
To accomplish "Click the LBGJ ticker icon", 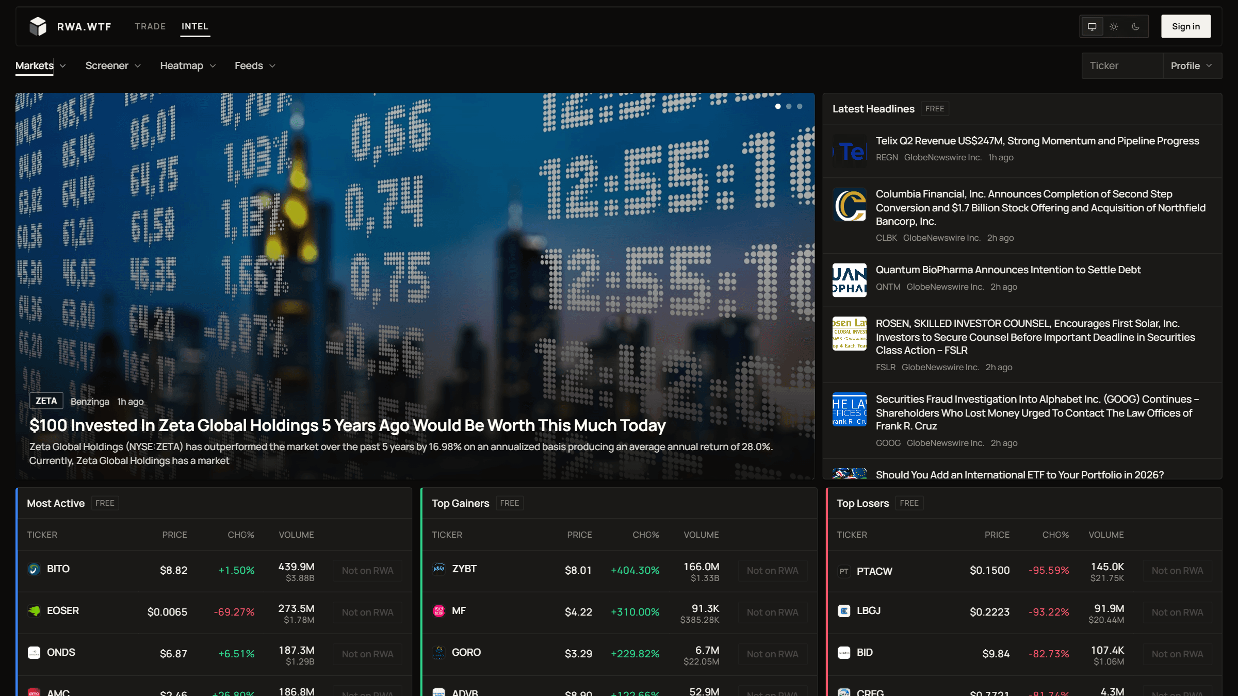I will click(844, 611).
